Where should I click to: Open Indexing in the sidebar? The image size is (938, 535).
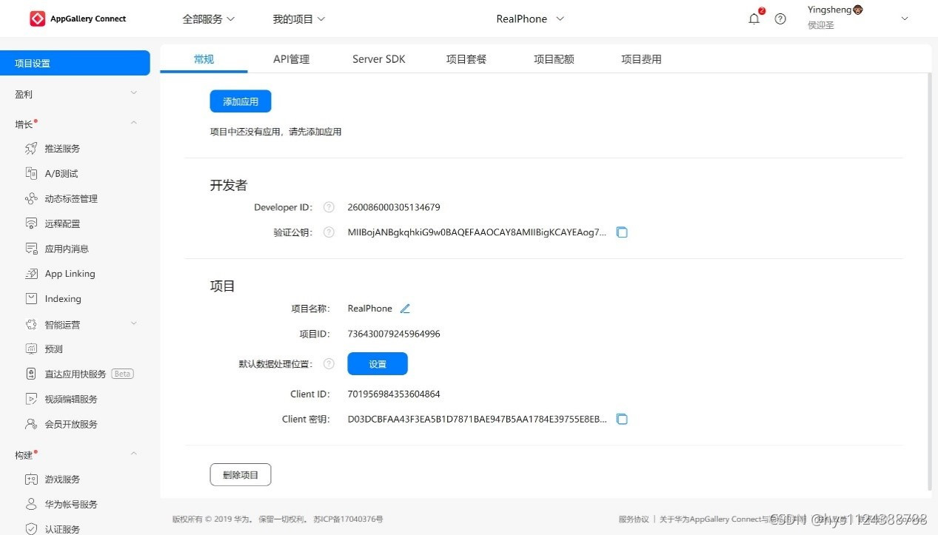click(63, 299)
